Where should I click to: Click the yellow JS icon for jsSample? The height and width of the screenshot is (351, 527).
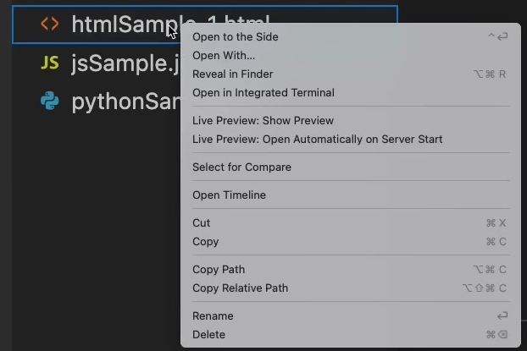coord(50,63)
